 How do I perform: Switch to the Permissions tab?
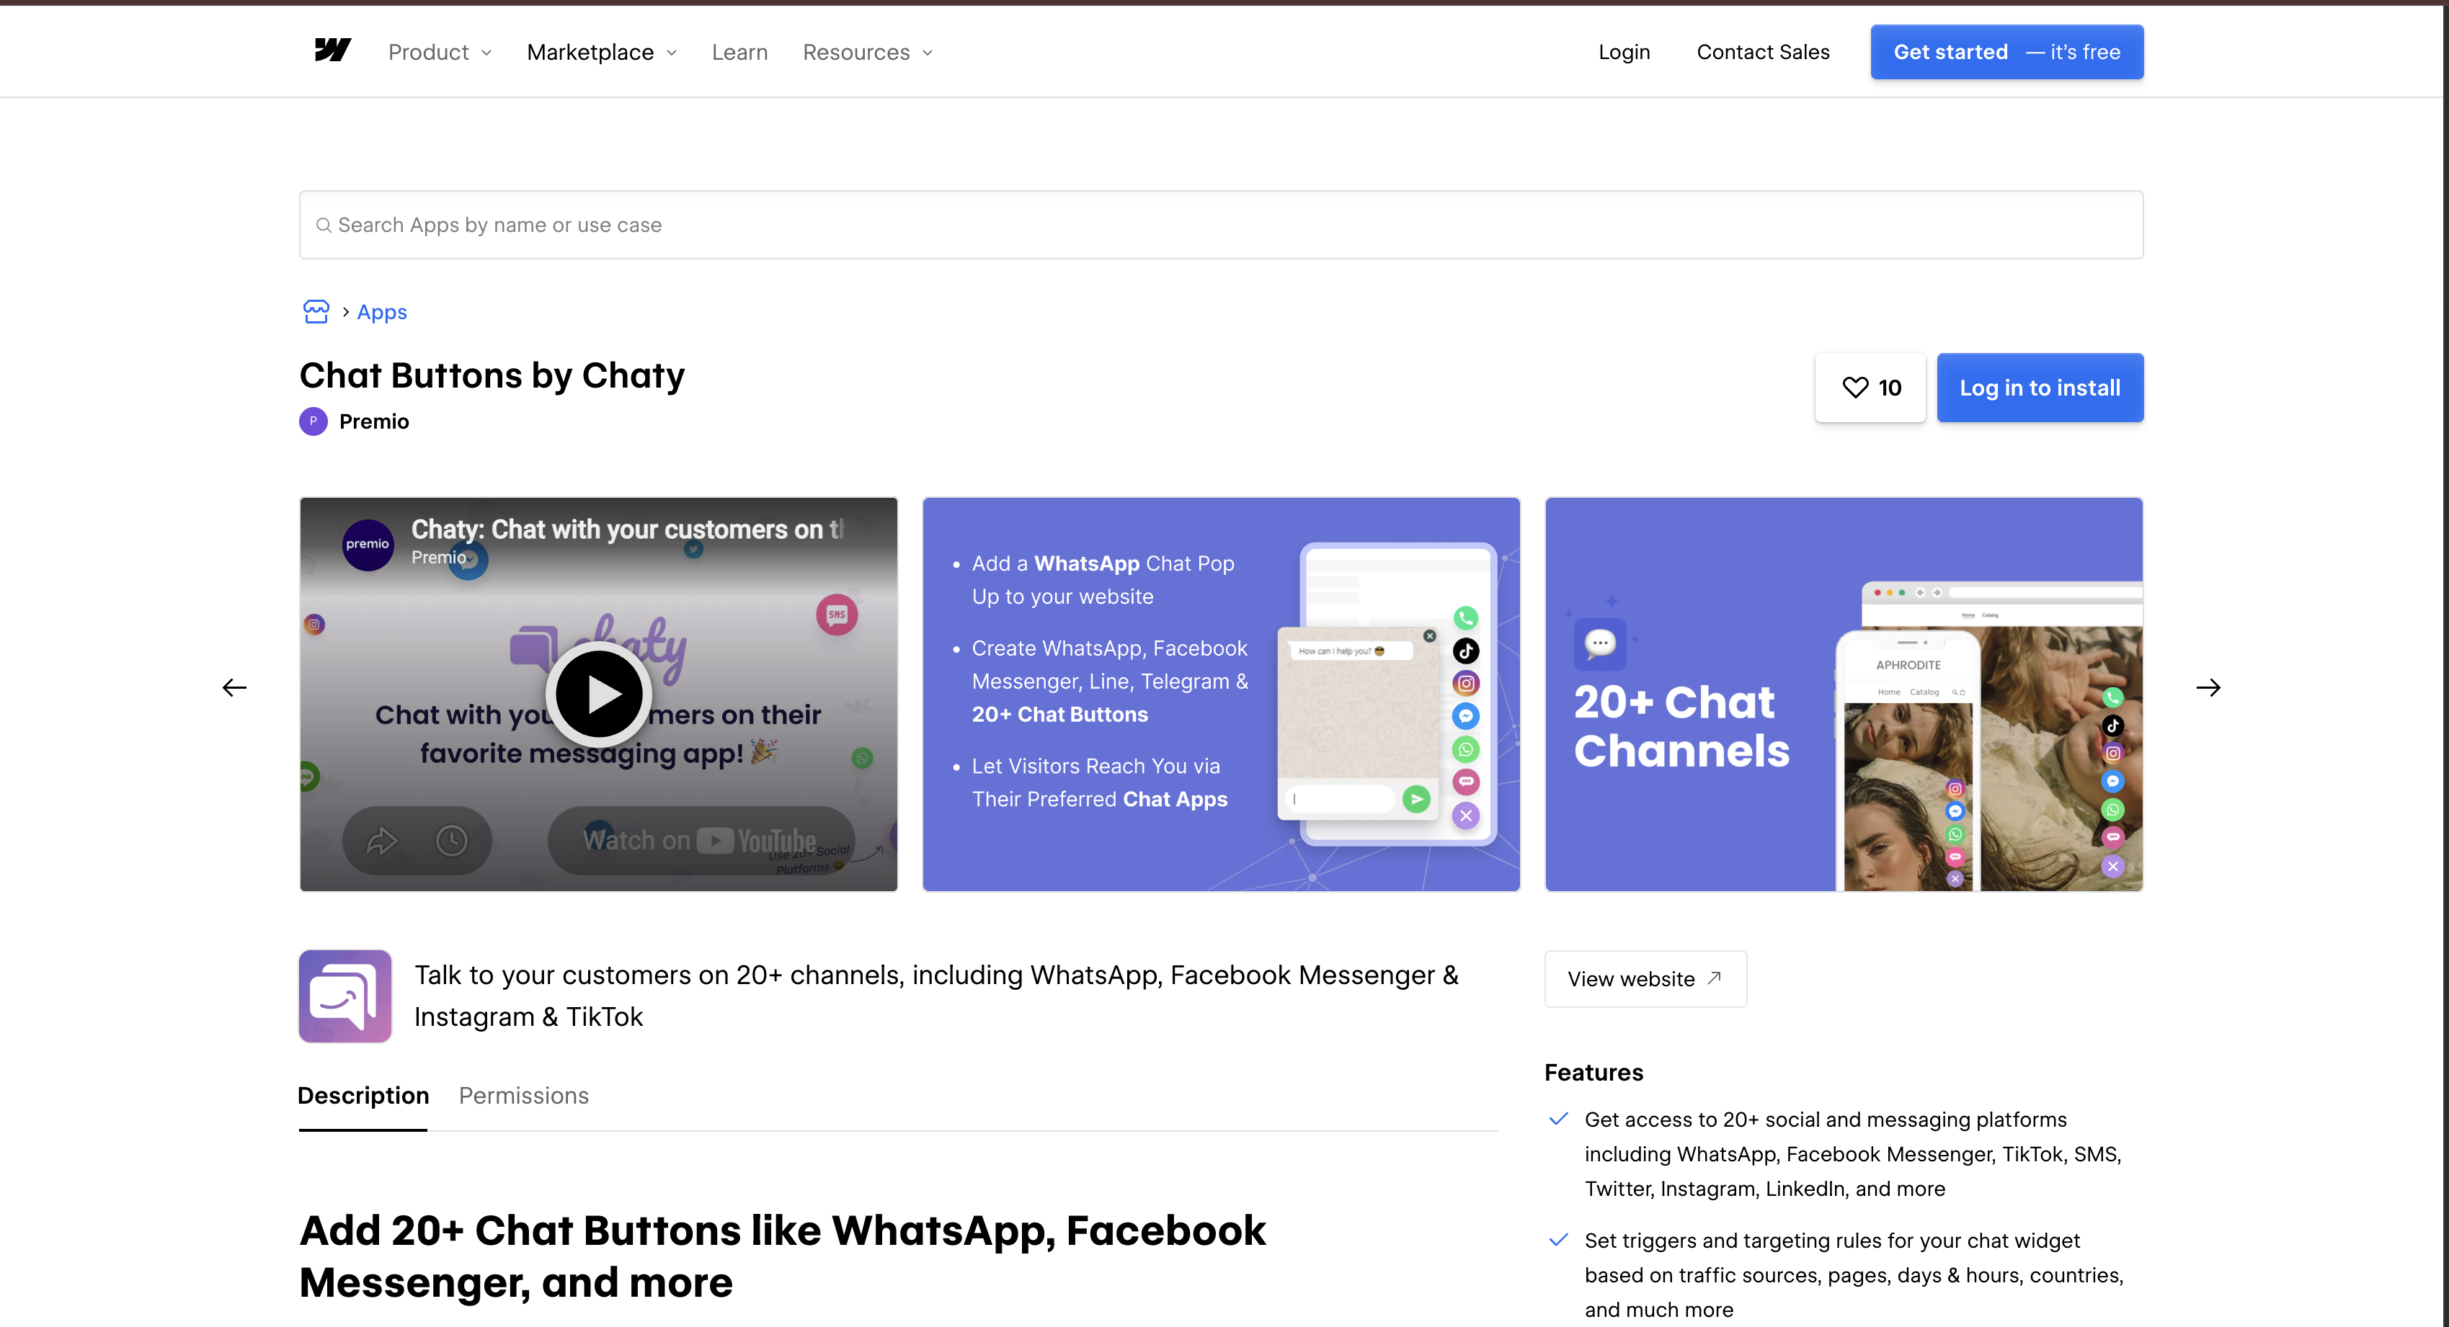tap(524, 1096)
